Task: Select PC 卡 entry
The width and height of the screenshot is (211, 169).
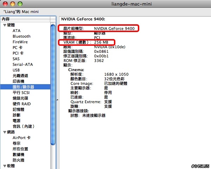Action: coord(18,48)
